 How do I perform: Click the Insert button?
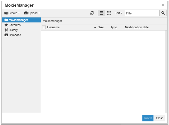coord(148,118)
